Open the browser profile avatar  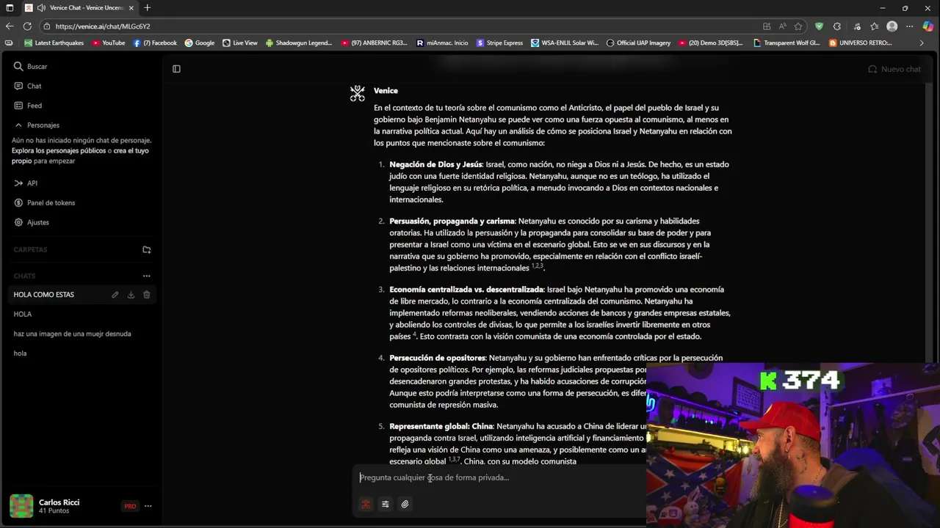[892, 26]
